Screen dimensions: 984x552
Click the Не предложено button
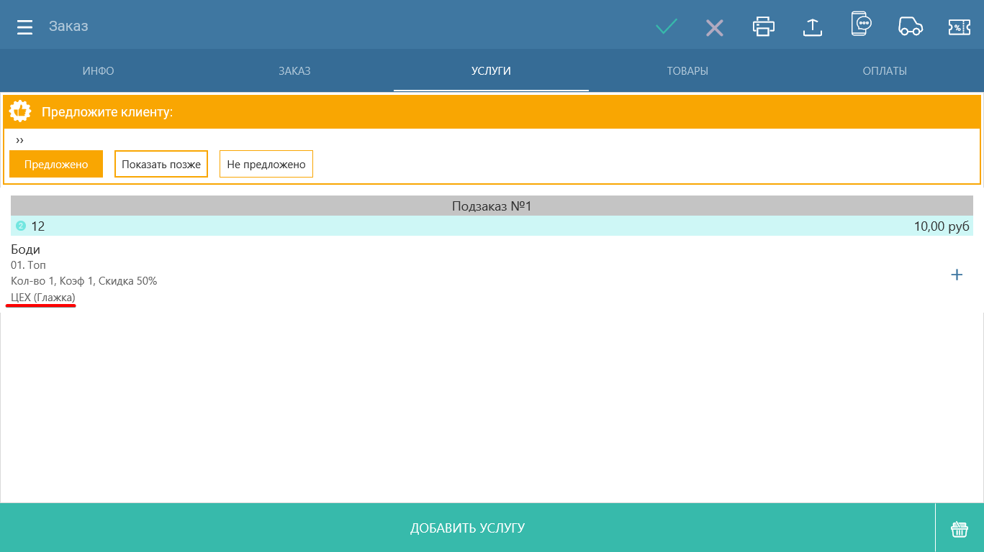(x=266, y=164)
